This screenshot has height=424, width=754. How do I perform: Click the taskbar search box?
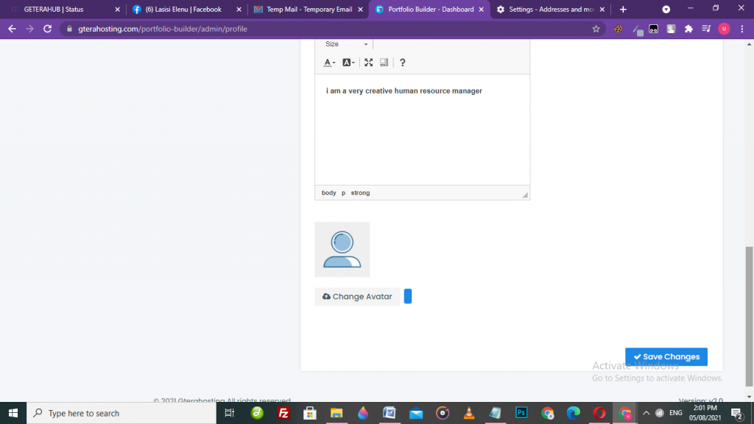(121, 413)
